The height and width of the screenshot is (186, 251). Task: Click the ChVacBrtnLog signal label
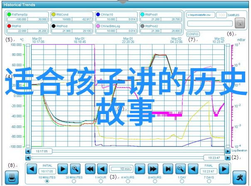tap(111, 26)
